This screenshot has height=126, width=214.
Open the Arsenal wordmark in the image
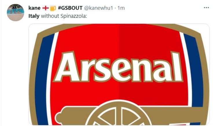pos(119,68)
